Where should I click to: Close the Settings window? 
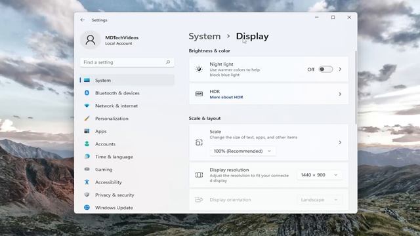coord(349,18)
